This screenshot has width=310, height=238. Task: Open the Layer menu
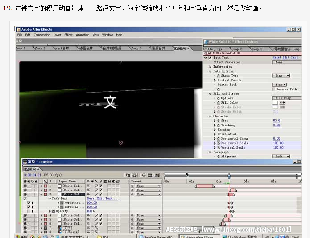click(57, 35)
